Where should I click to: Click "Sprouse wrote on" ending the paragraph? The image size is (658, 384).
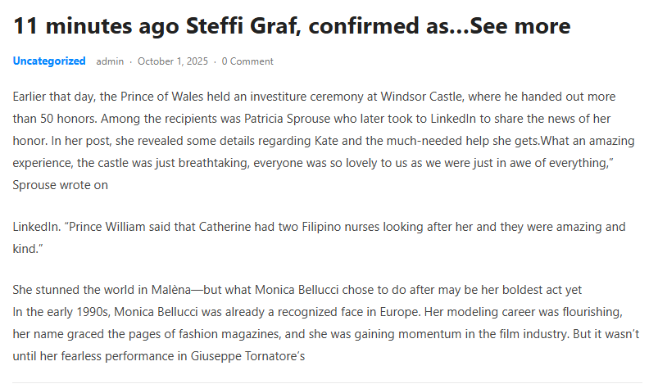61,185
